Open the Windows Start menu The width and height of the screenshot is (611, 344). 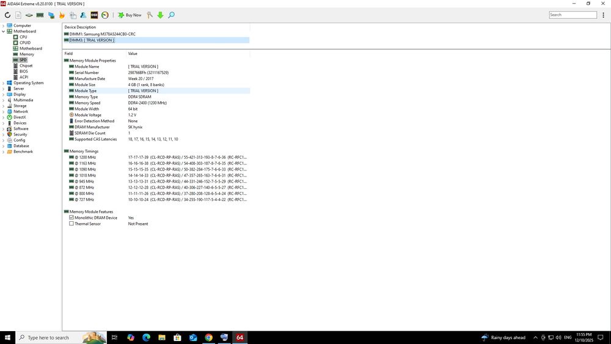(7, 337)
